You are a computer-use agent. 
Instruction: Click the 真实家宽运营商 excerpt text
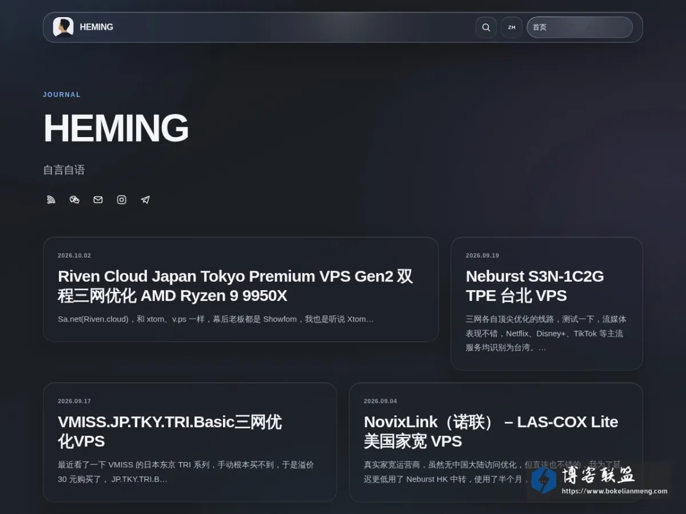click(x=492, y=472)
